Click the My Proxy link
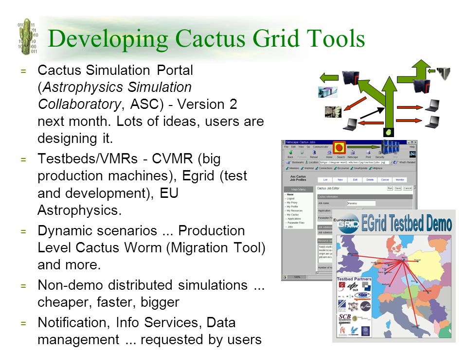The height and width of the screenshot is (350, 467). [291, 202]
